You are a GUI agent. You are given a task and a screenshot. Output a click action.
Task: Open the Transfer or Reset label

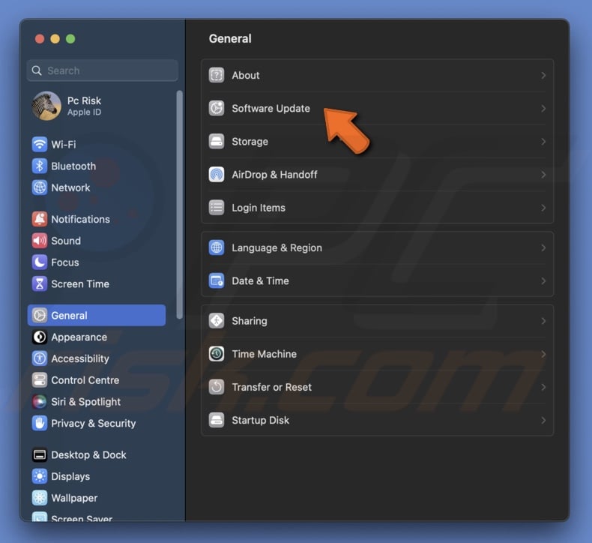271,387
